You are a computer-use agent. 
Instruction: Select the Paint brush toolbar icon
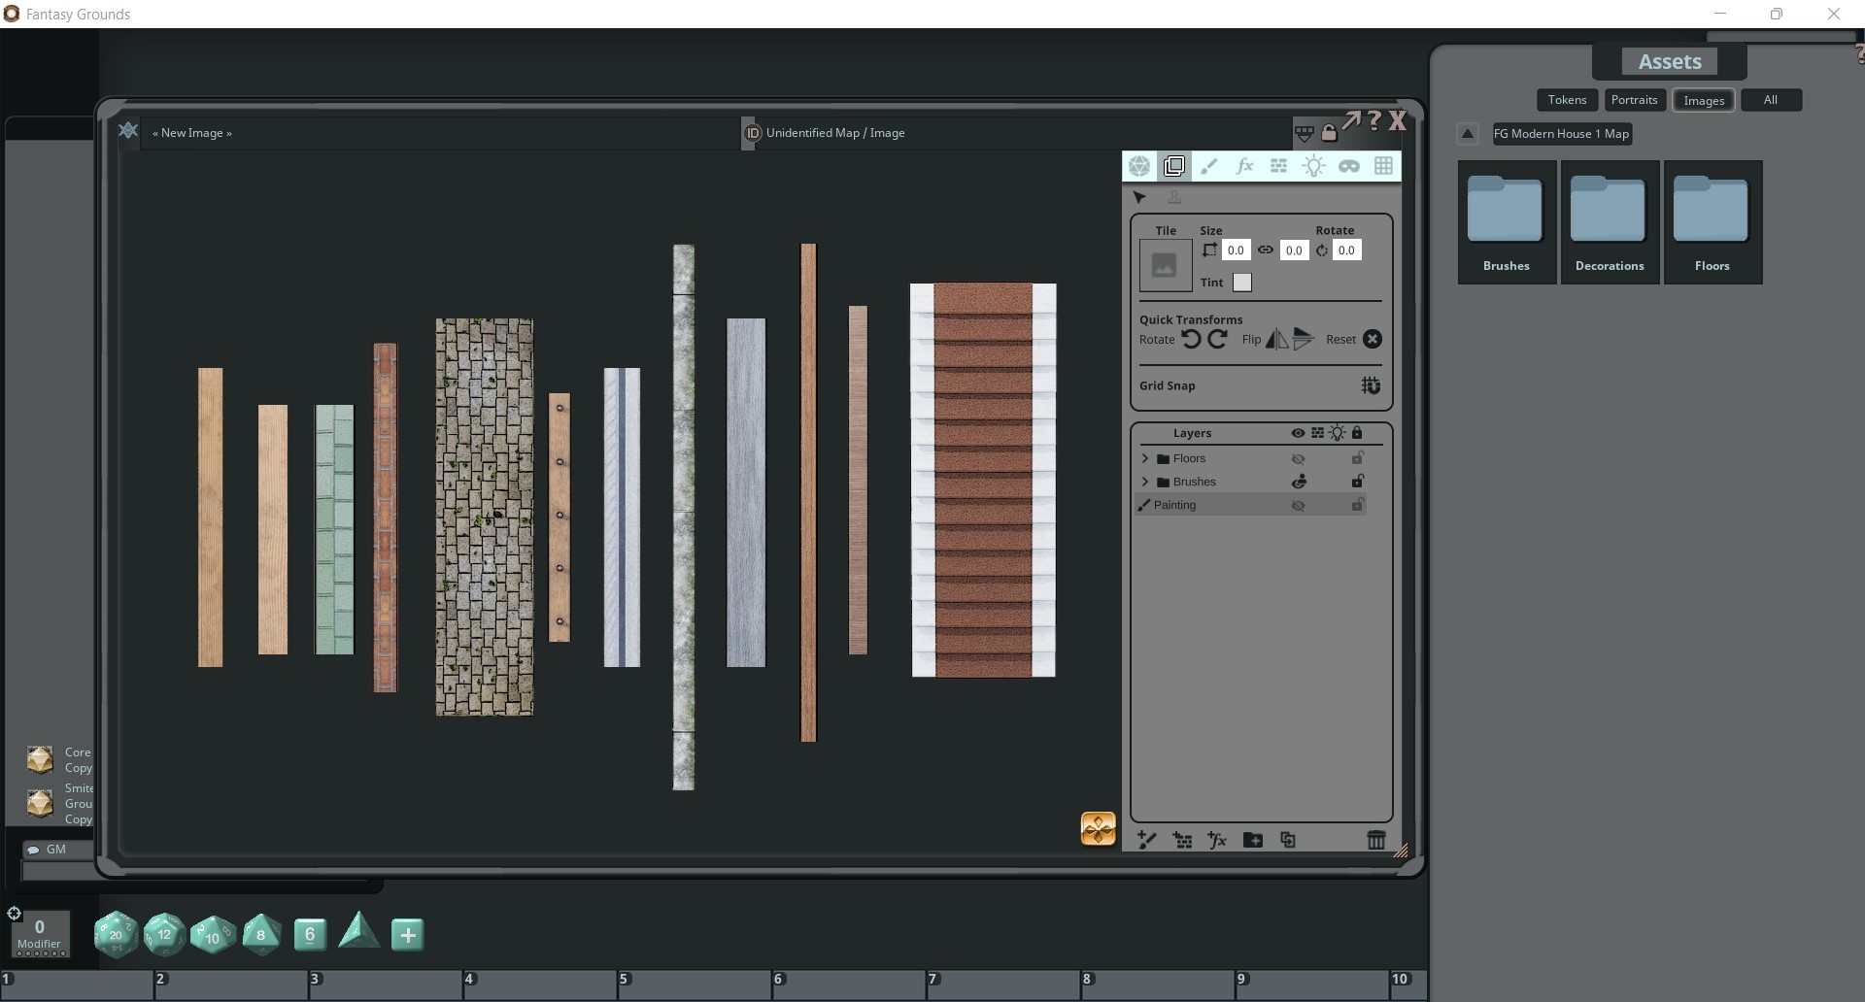(1209, 165)
